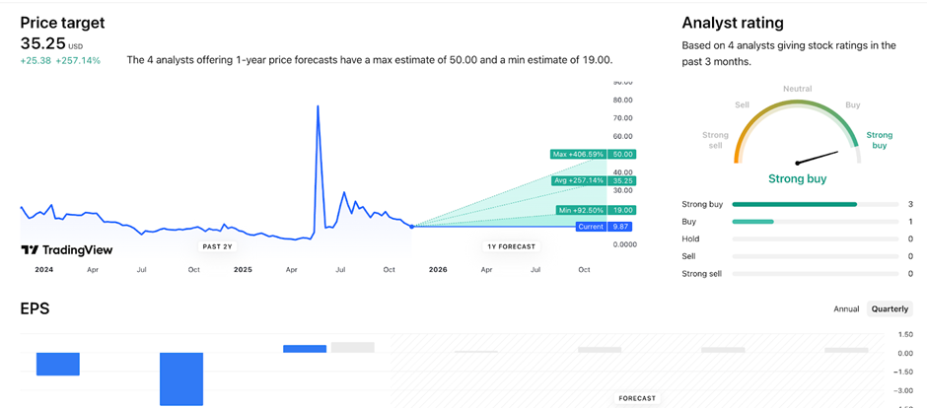The image size is (927, 408).
Task: Click the positive blue EPS bar
Action: (305, 349)
